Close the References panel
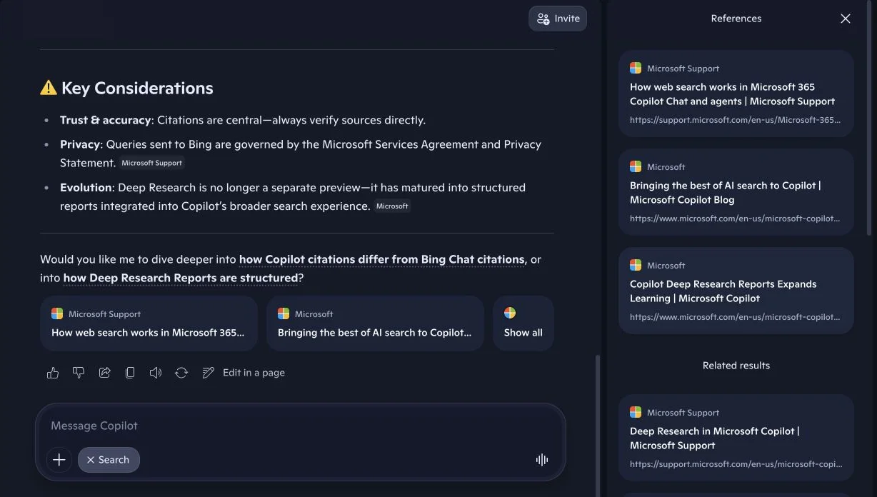Screen dimensions: 877x497 coord(846,19)
